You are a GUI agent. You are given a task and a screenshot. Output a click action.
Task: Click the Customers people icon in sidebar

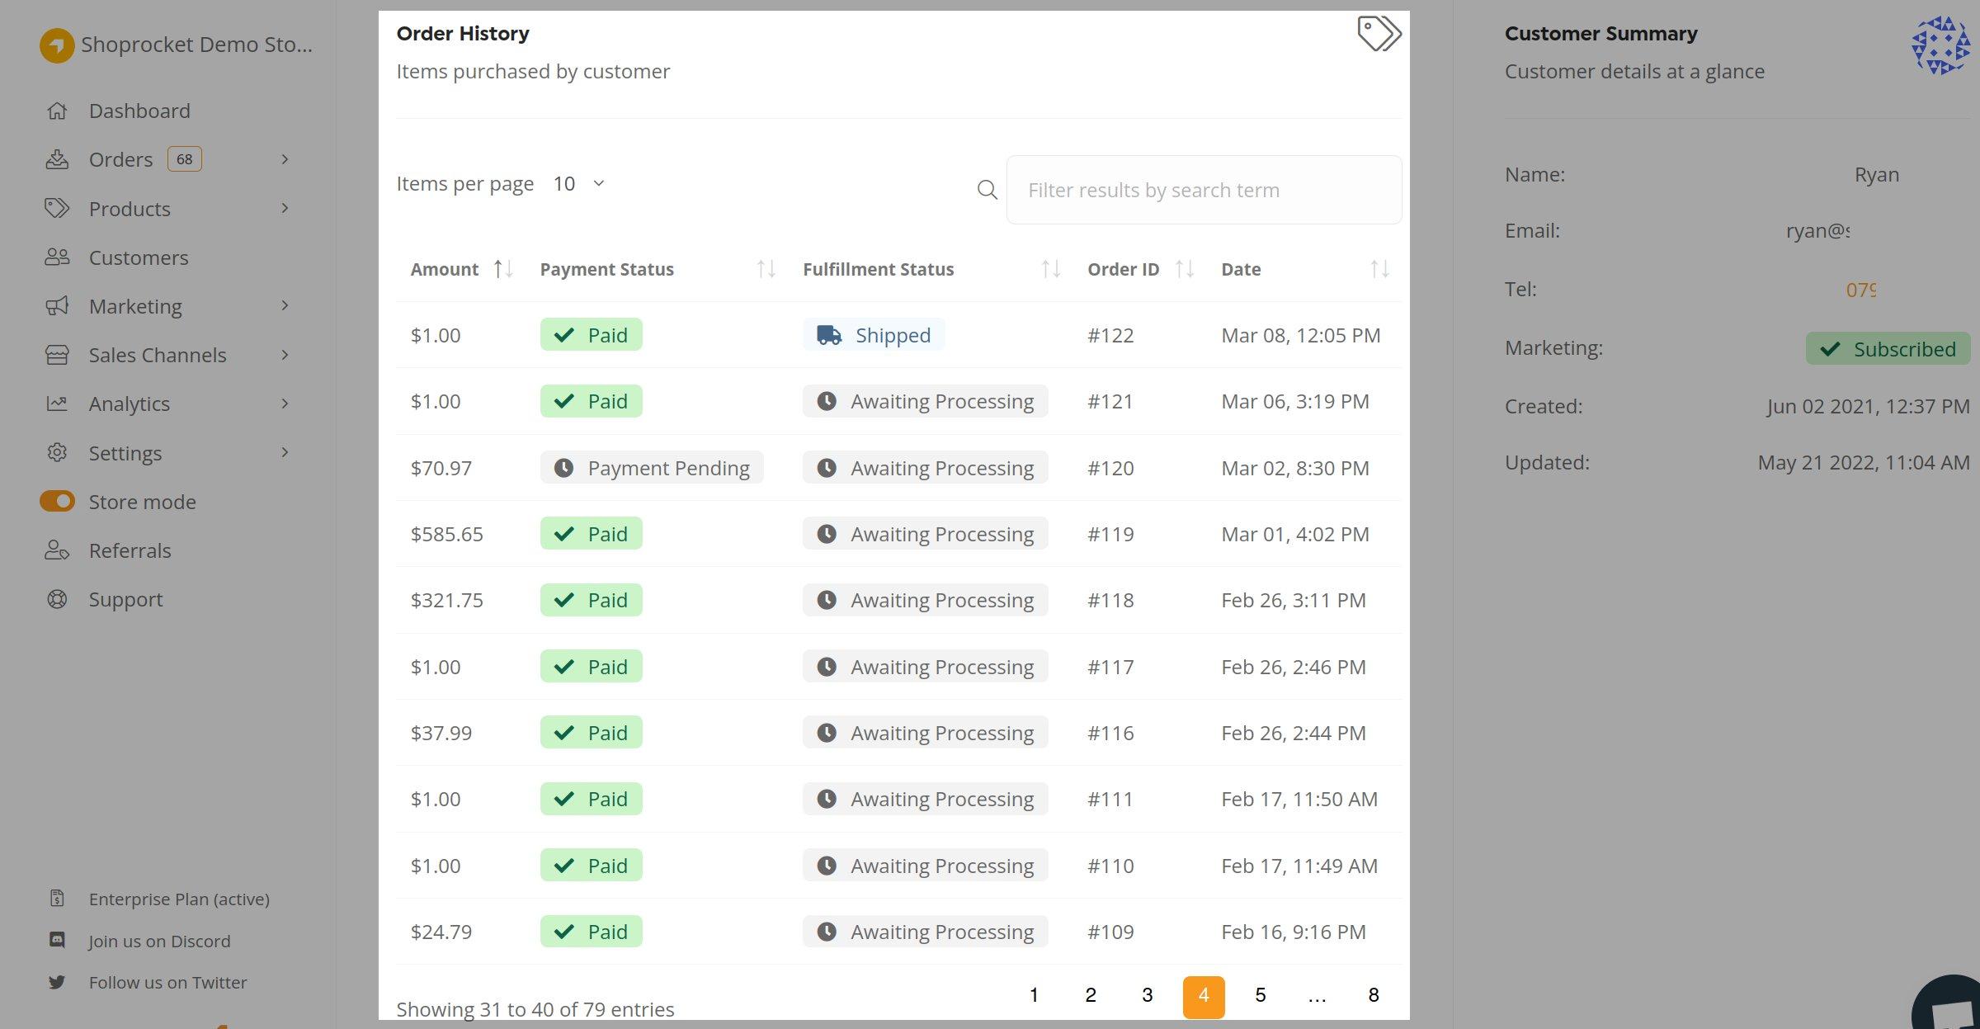pyautogui.click(x=57, y=257)
